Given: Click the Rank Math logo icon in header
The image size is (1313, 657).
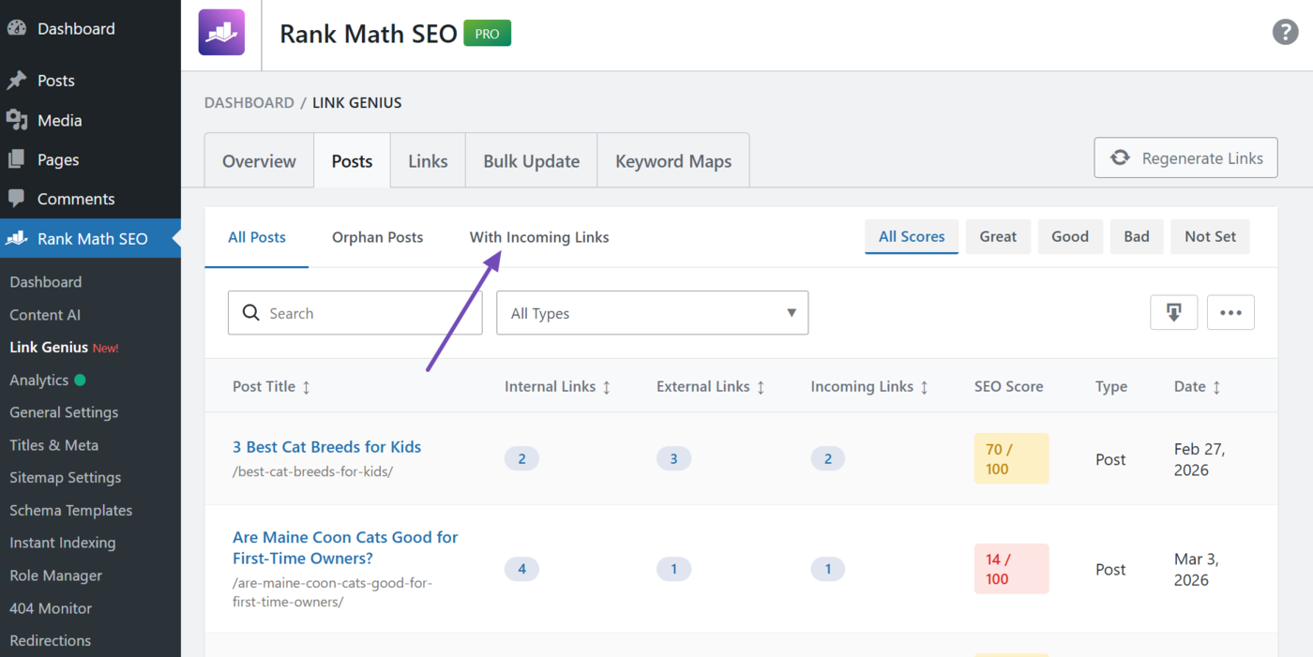Looking at the screenshot, I should [221, 34].
